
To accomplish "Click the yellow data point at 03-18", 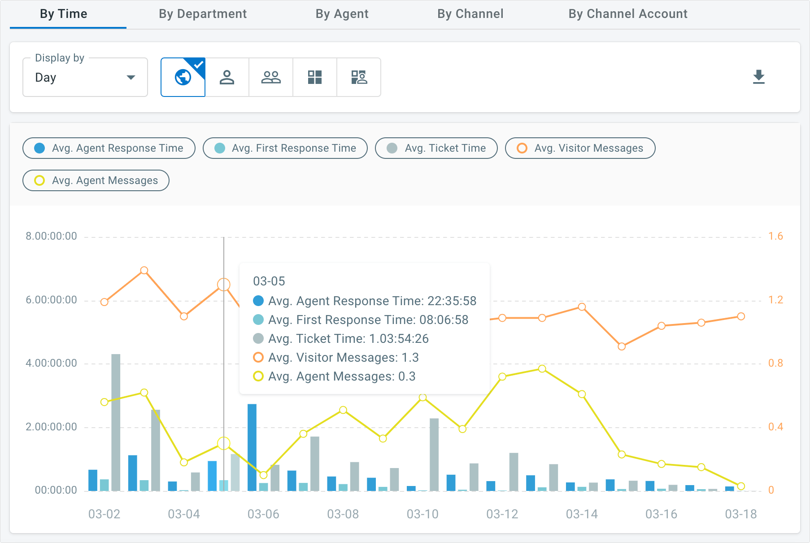I will [x=741, y=486].
